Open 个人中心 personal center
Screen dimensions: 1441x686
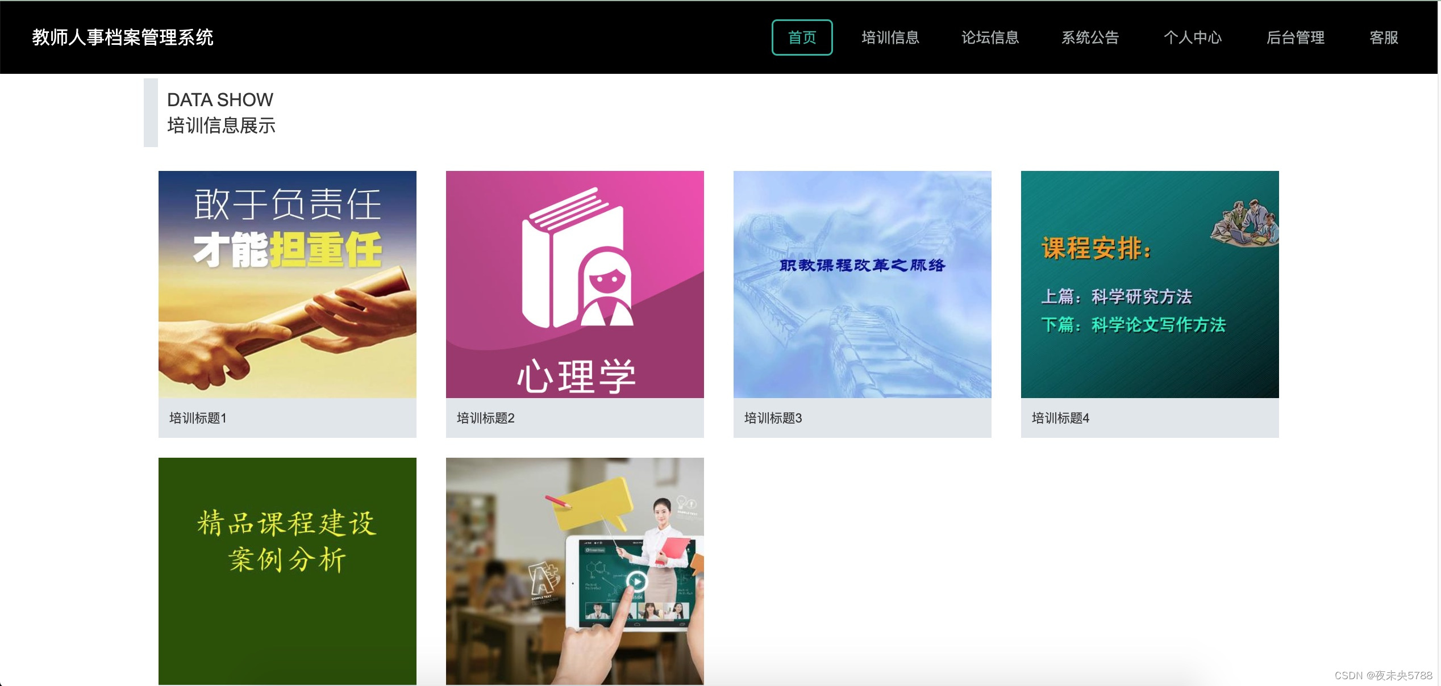click(x=1192, y=37)
